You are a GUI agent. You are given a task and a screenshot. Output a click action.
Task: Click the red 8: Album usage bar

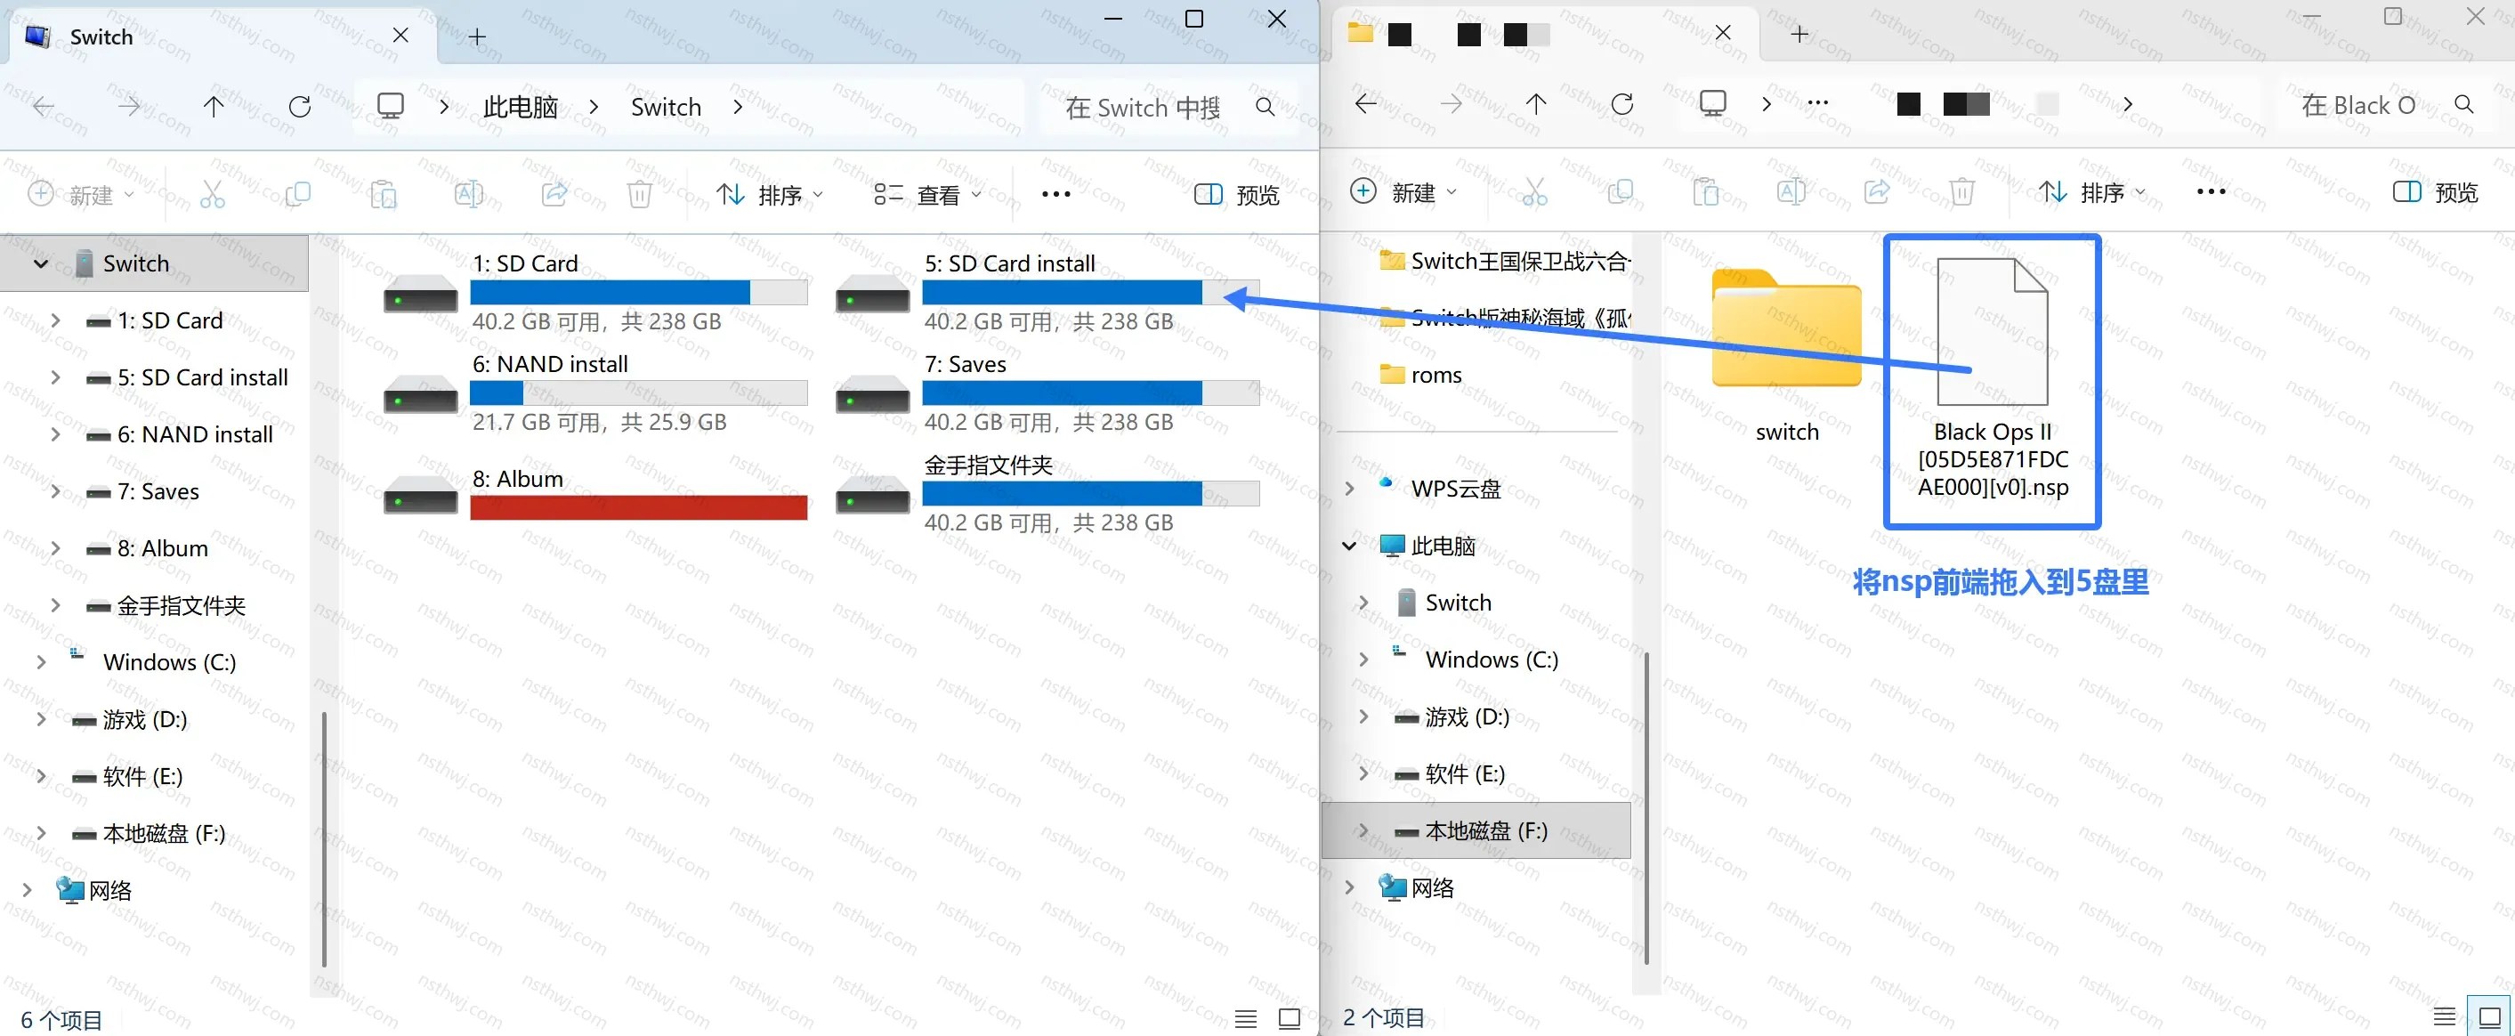638,507
